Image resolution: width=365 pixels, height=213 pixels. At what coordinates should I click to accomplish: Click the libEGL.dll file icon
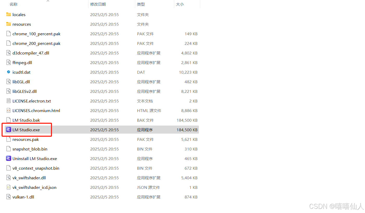coord(9,82)
